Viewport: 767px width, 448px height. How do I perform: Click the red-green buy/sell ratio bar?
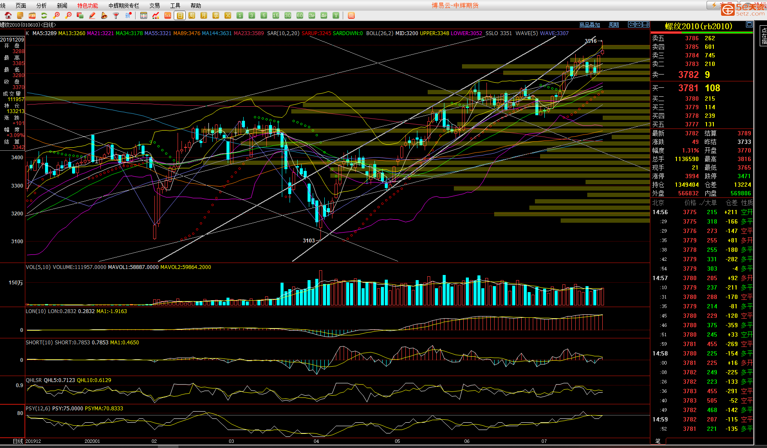pyautogui.click(x=702, y=33)
